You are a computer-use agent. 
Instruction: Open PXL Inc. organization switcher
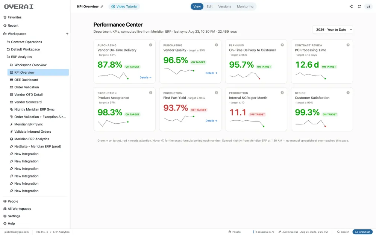(42, 232)
